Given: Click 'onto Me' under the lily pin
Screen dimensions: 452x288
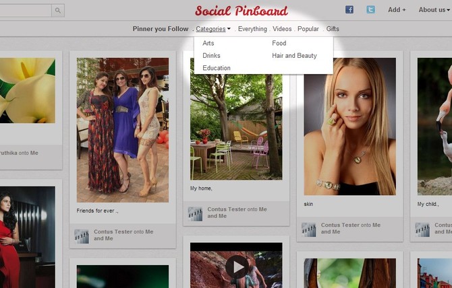Looking at the screenshot, I should 28,153.
